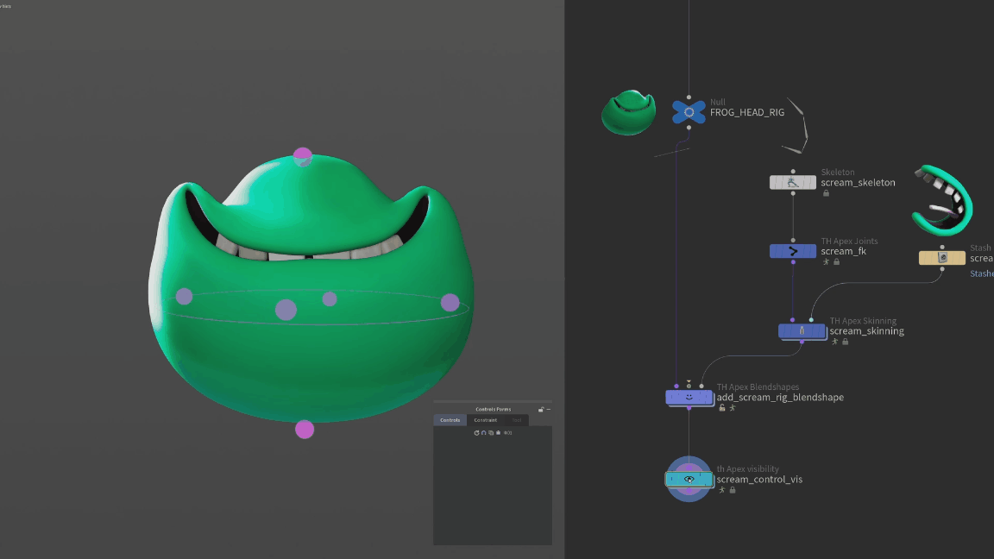Click the copy icon in Controls Parms
This screenshot has height=559, width=994.
click(x=491, y=433)
